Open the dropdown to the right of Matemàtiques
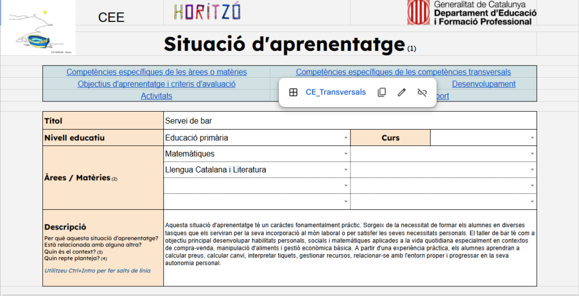The width and height of the screenshot is (579, 296). click(x=532, y=154)
